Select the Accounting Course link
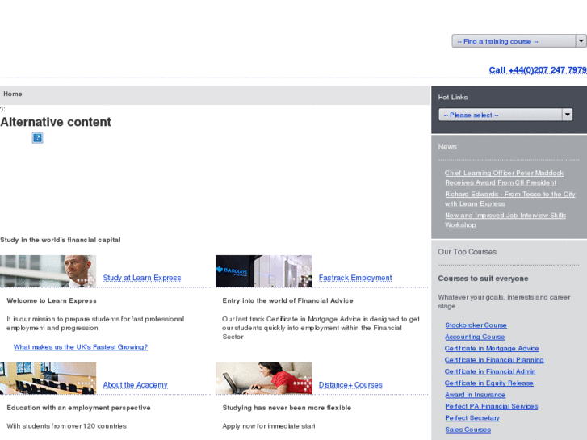This screenshot has width=587, height=440. [x=475, y=337]
